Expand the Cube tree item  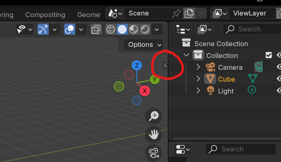[198, 79]
